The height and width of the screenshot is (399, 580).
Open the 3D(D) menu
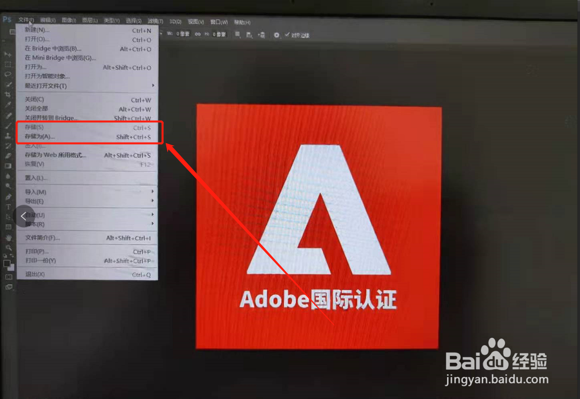point(175,22)
